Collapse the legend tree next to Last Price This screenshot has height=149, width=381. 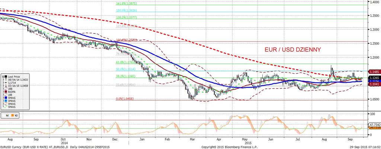[x=3, y=77]
